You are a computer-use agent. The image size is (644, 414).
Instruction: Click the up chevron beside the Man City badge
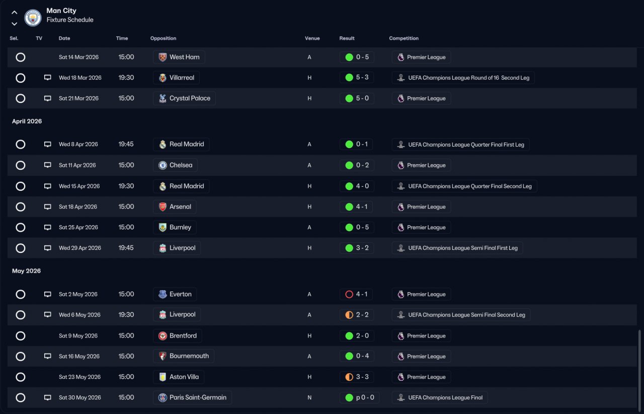click(x=14, y=12)
